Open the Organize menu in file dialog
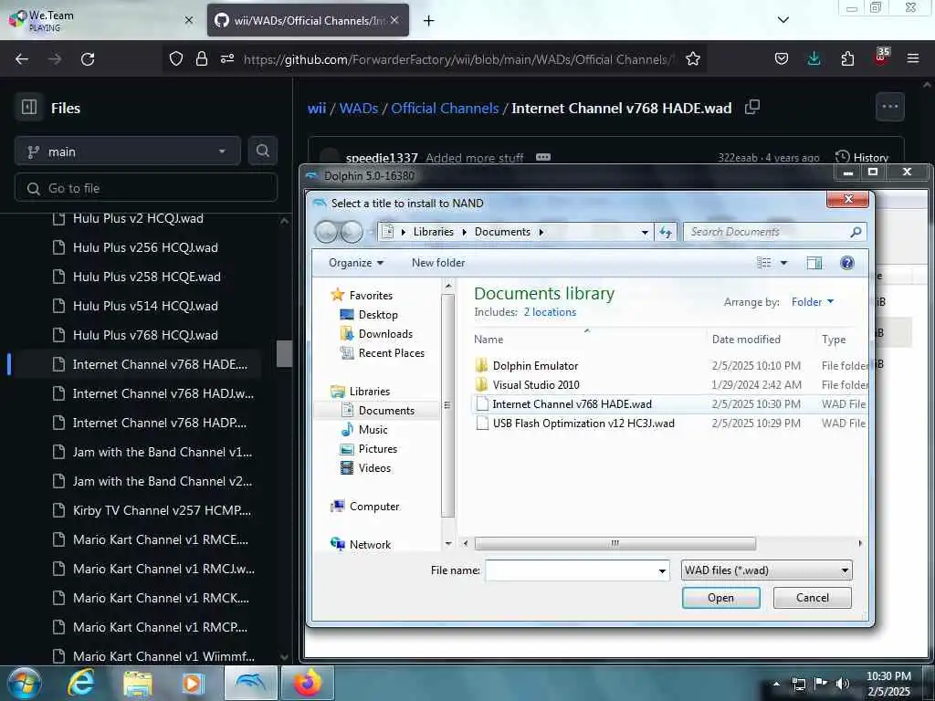935x701 pixels. coord(356,263)
